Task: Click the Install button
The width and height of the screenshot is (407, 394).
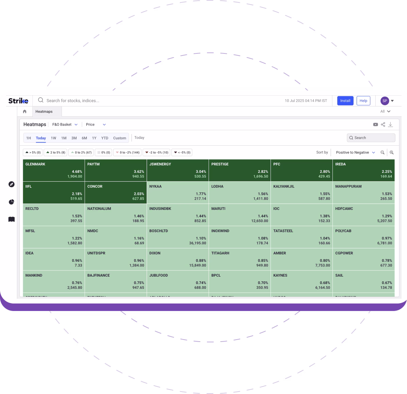Action: pyautogui.click(x=345, y=101)
